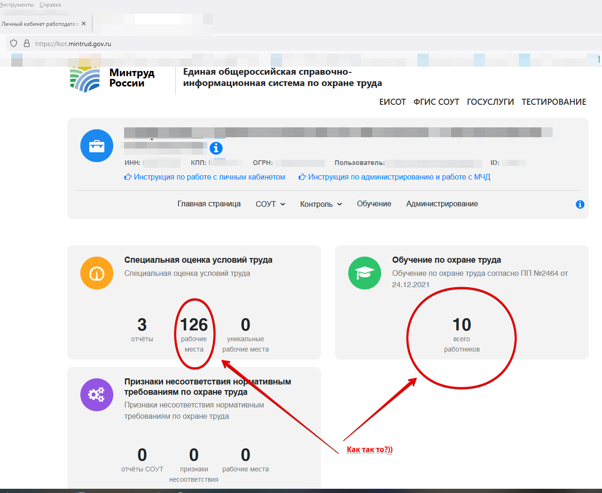Open Специальная оценка условий труда card title
The image size is (602, 493).
tap(198, 260)
